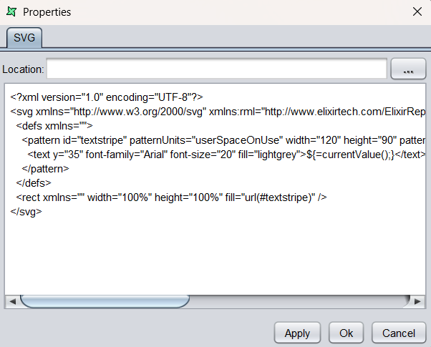This screenshot has width=431, height=347.
Task: Click the empty scrollbar track beside the thumb
Action: [299, 301]
